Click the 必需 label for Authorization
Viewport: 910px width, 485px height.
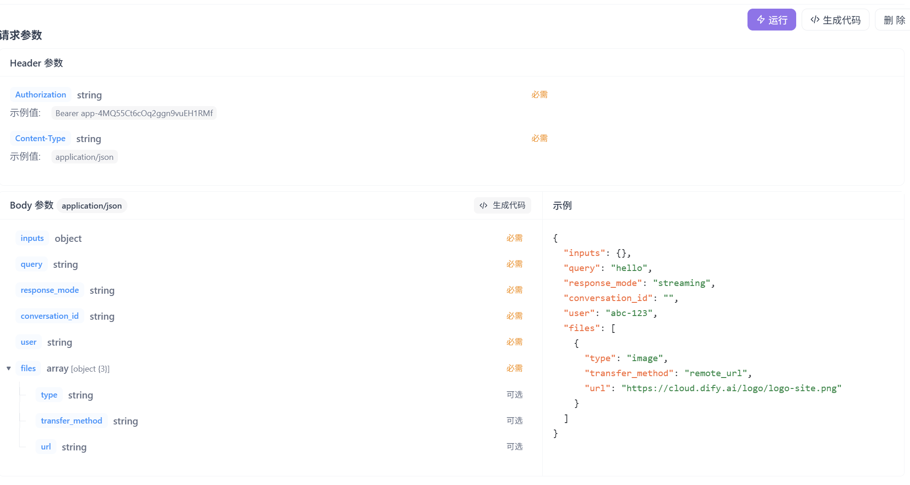tap(539, 95)
